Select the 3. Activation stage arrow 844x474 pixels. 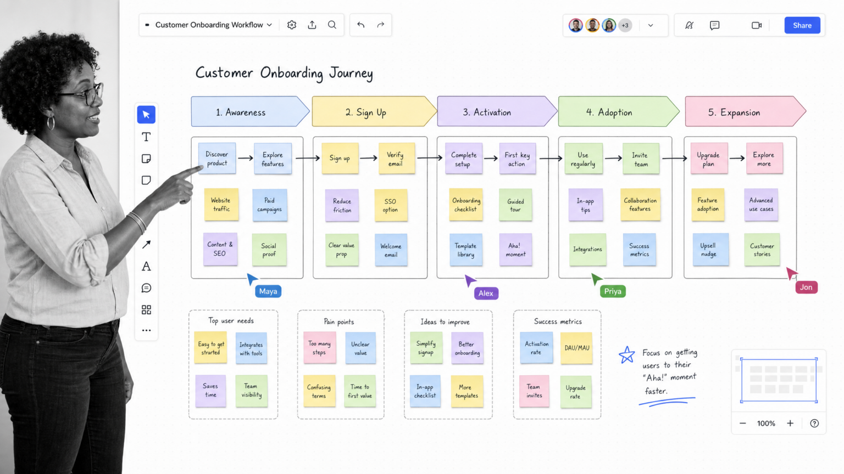point(497,111)
